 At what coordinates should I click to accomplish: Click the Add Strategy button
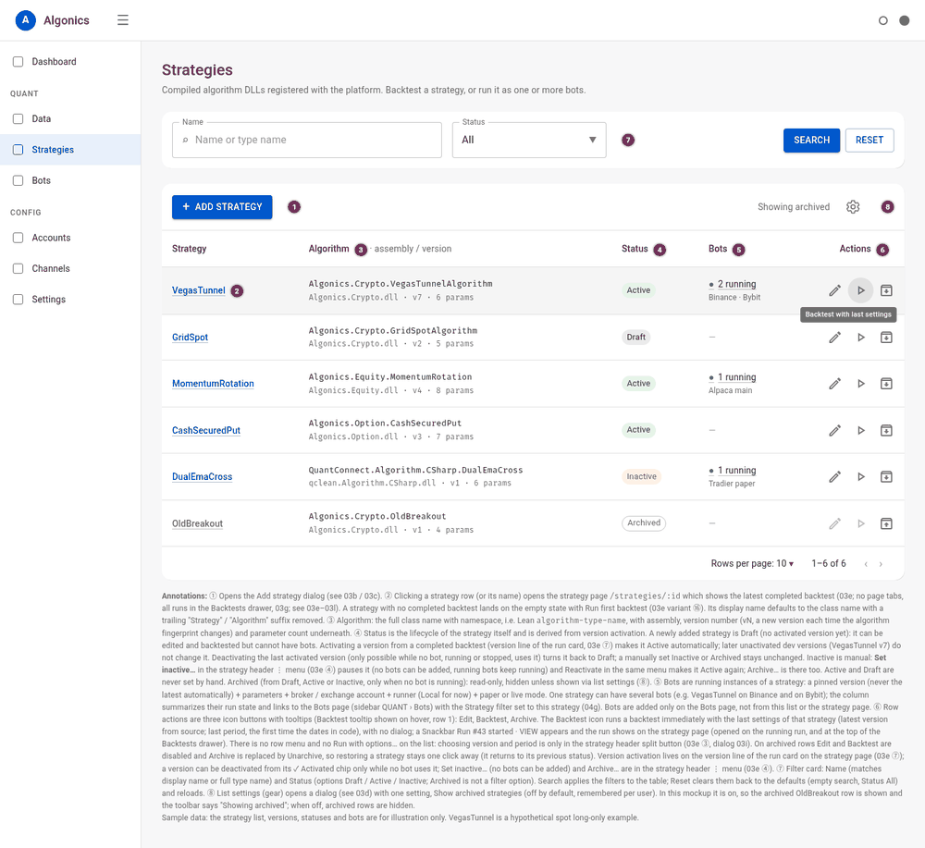click(222, 207)
